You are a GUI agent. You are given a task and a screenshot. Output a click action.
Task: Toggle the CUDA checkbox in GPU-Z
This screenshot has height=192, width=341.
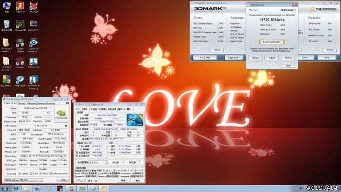tap(31, 174)
